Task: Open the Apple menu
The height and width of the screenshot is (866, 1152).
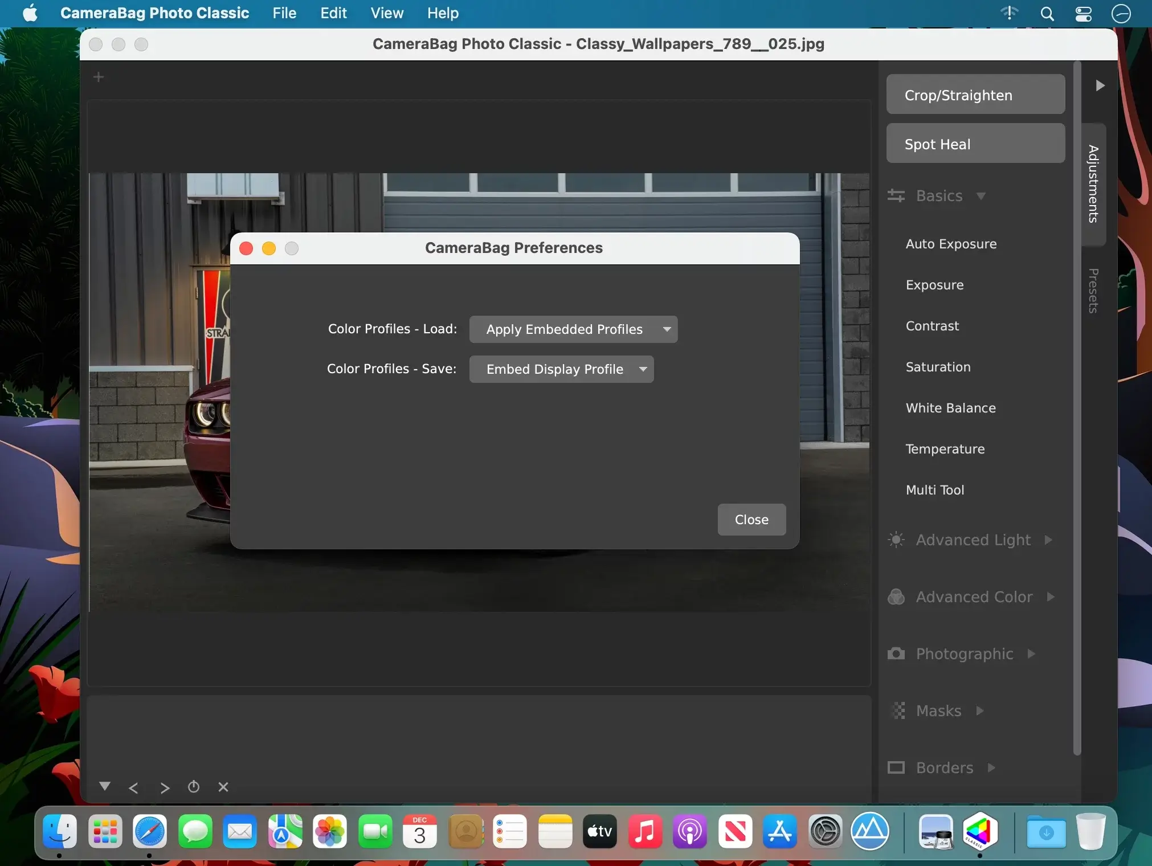Action: click(x=30, y=13)
